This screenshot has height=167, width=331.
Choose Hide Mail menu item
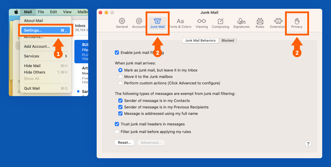[x=46, y=66]
